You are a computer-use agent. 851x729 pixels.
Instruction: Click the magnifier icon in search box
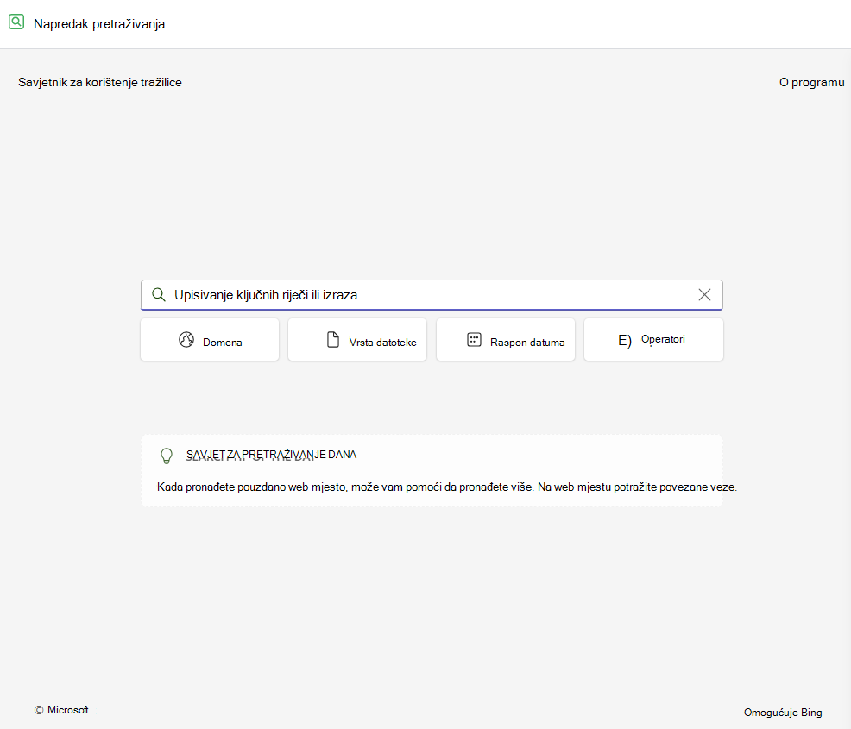159,294
